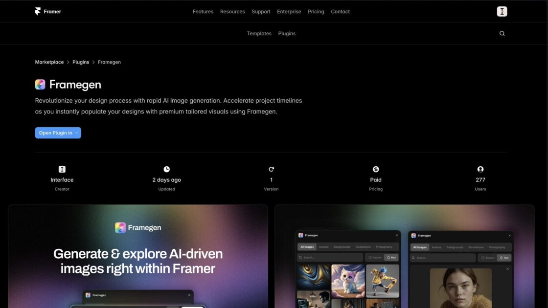Go to Support page

(261, 12)
